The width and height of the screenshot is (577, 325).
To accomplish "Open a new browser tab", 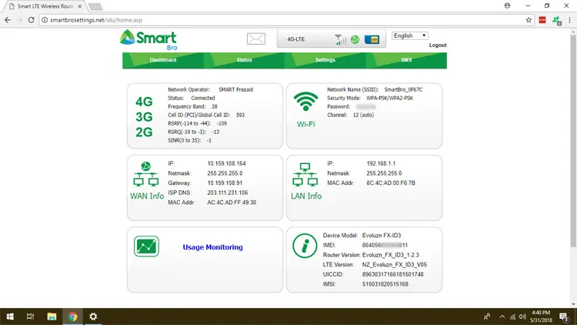I will coord(95,7).
